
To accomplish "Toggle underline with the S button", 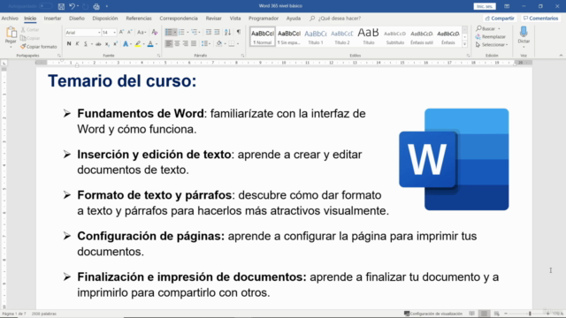I will click(86, 44).
